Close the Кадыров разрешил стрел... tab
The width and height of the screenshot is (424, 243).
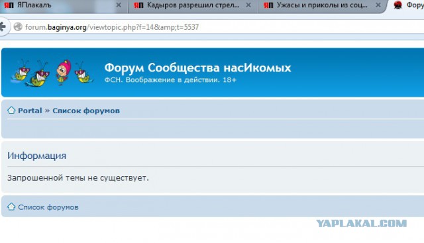click(248, 5)
